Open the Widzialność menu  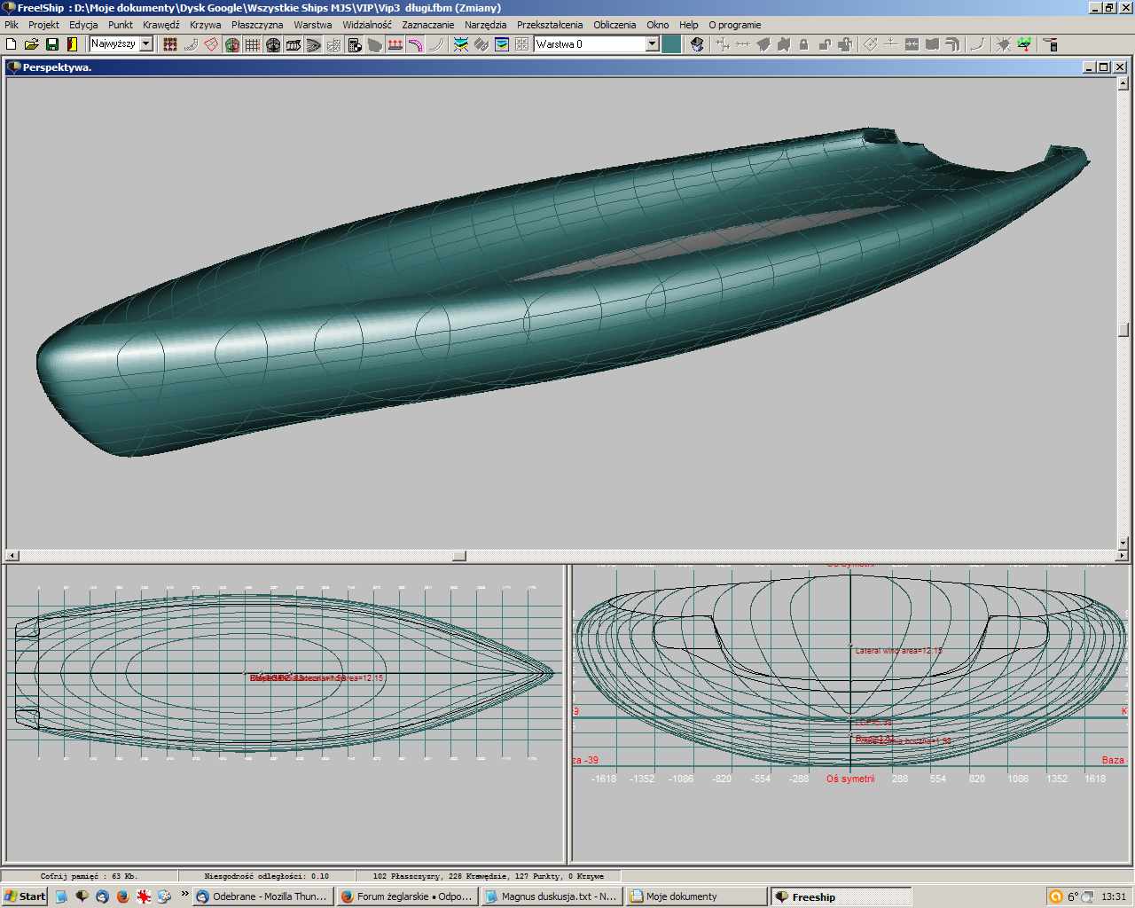pyautogui.click(x=367, y=25)
